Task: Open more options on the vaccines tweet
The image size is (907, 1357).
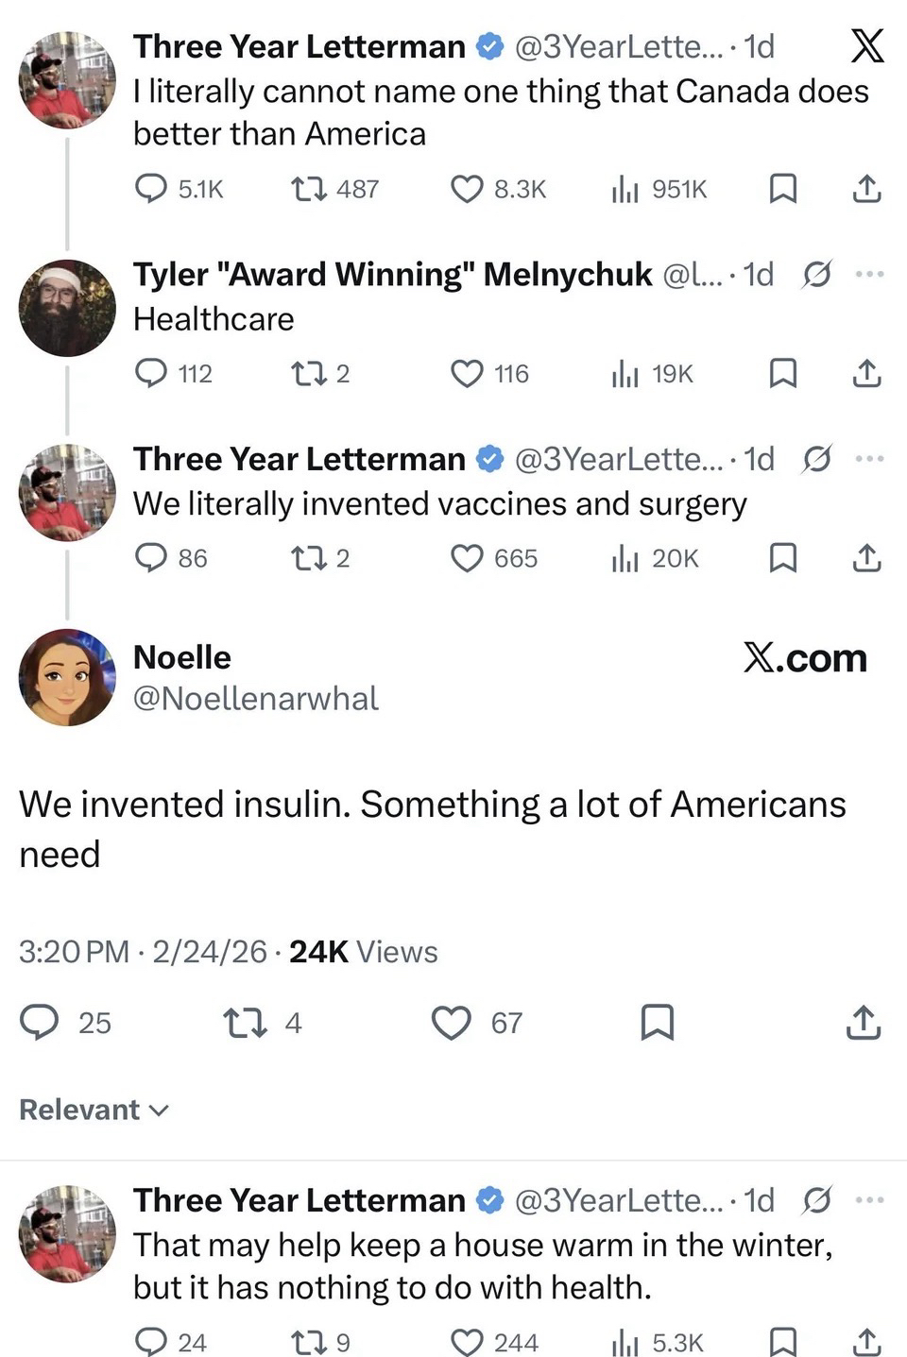Action: coord(869,459)
